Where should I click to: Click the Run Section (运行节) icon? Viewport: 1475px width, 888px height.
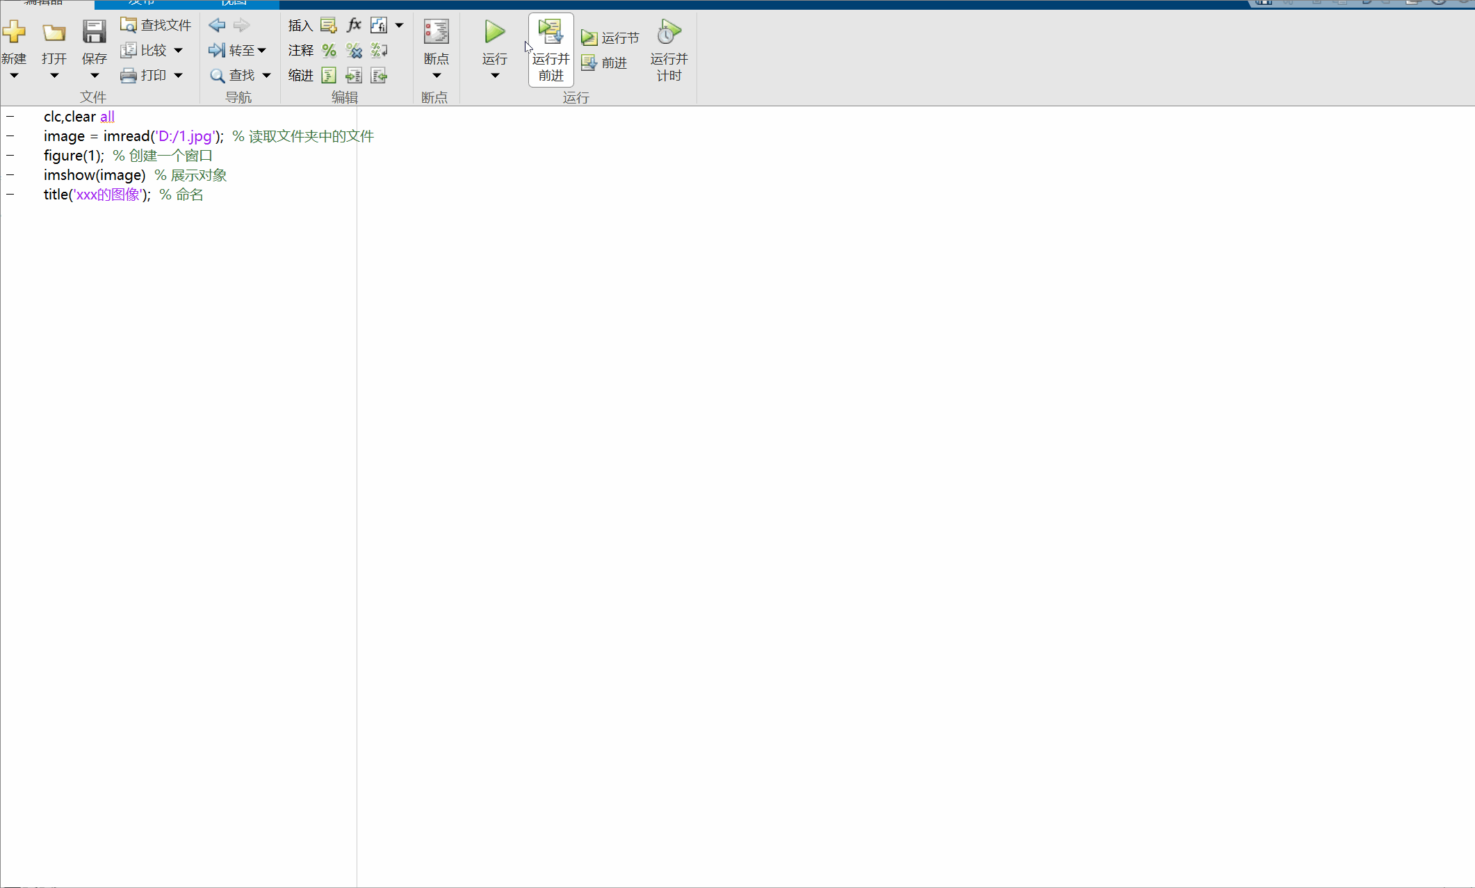click(589, 38)
